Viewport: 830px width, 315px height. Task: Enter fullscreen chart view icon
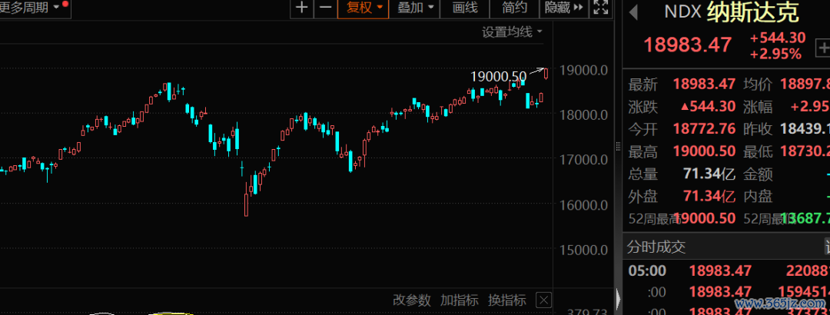coord(602,8)
